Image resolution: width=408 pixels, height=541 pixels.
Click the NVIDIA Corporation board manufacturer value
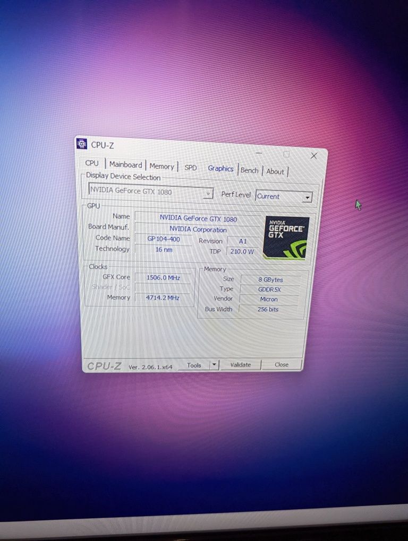point(198,230)
